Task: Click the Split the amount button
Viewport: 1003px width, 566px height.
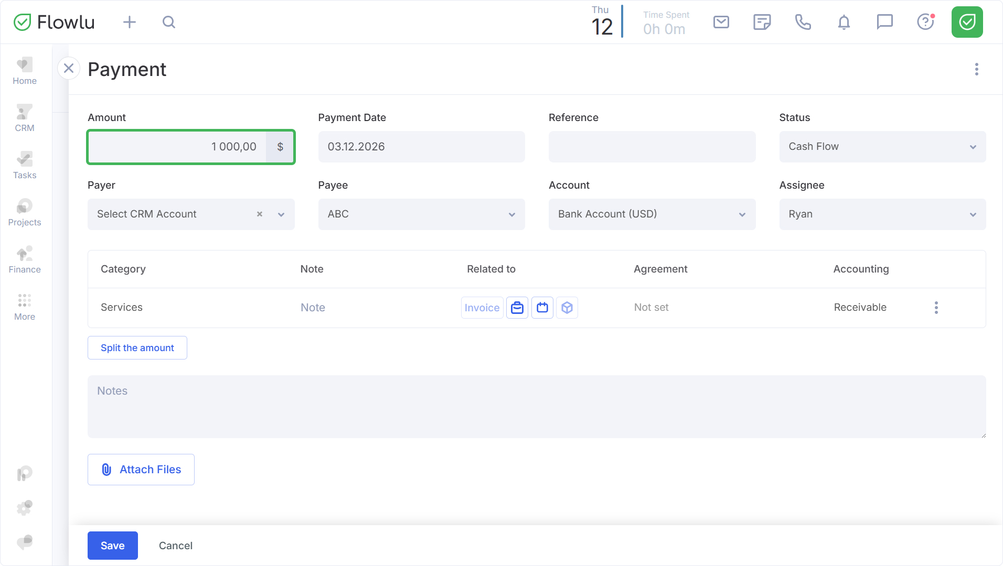Action: click(x=137, y=348)
